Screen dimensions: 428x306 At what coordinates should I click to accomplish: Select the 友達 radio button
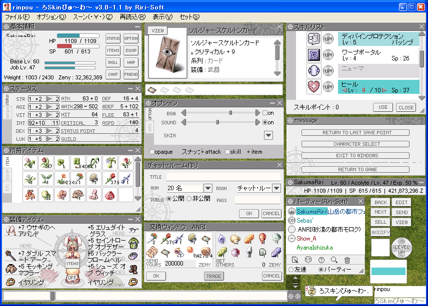pos(291,270)
